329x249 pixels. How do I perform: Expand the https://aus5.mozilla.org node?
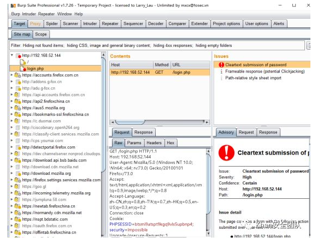pos(12,108)
